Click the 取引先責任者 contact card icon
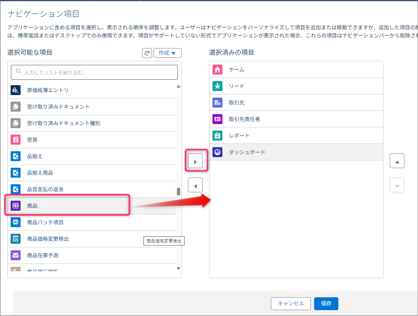The width and height of the screenshot is (418, 316). 217,119
